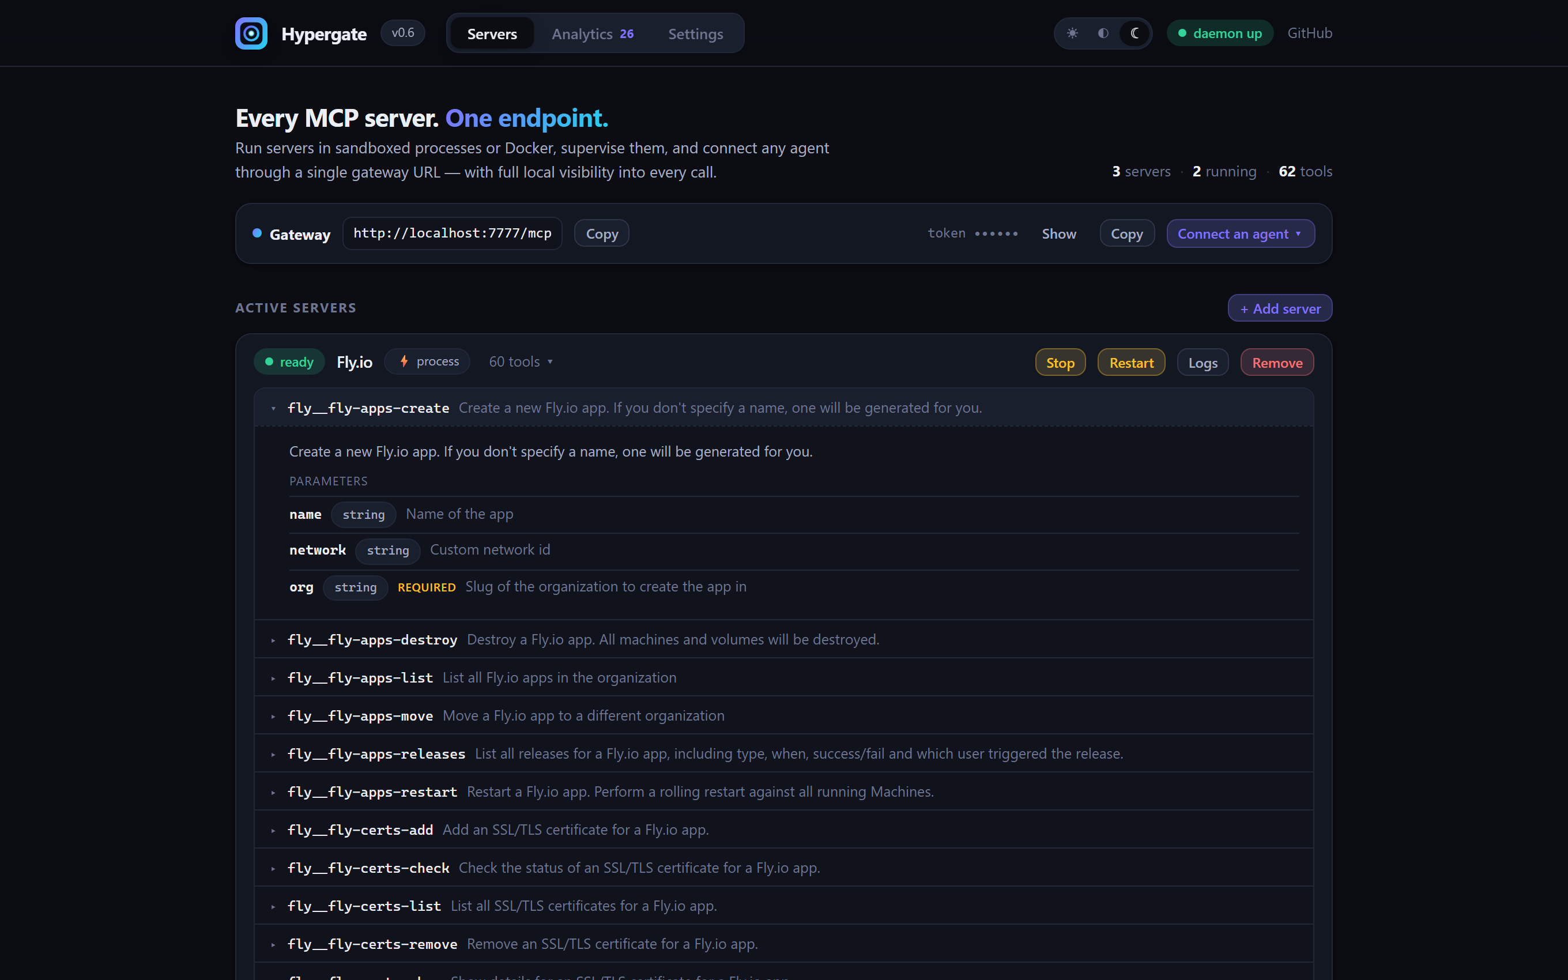
Task: Click the ready status badge
Action: (x=289, y=361)
